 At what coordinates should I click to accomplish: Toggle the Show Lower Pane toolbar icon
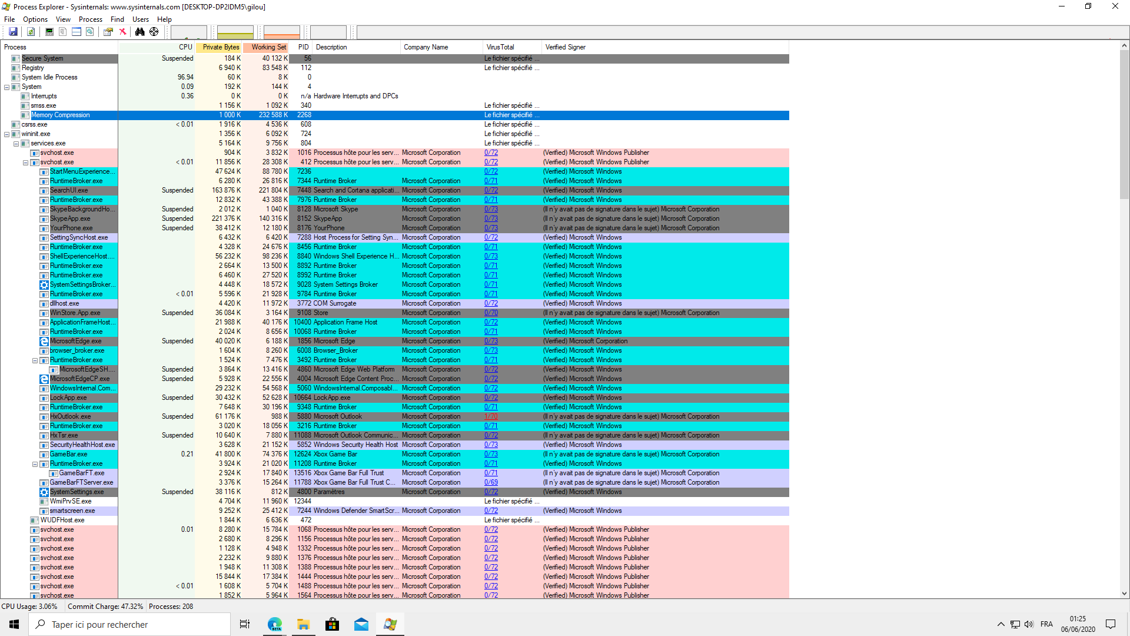click(77, 32)
